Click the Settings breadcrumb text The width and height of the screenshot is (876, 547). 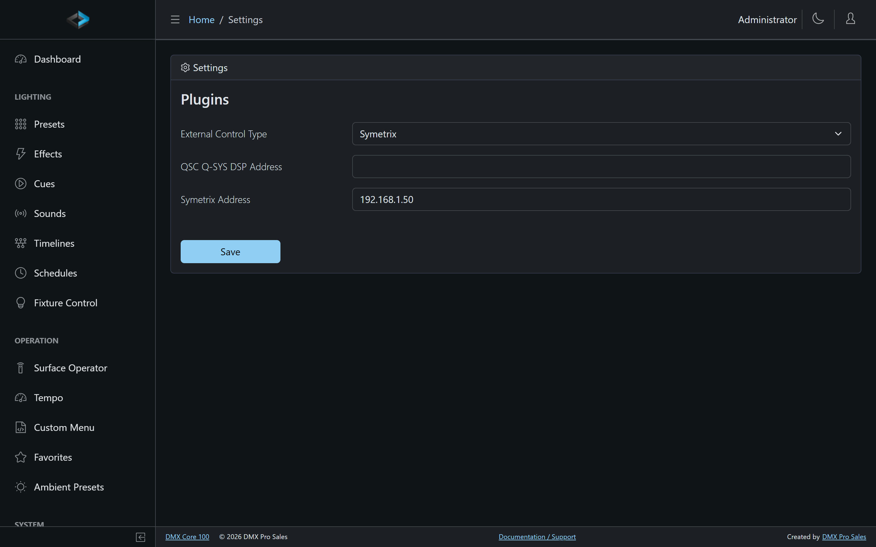coord(245,19)
